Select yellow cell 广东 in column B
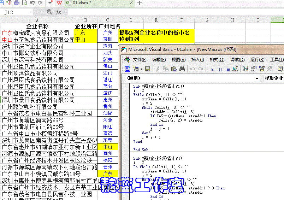 [x=86, y=33]
